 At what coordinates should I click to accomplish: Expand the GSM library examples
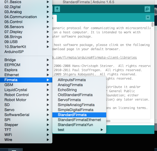(x=26, y=85)
